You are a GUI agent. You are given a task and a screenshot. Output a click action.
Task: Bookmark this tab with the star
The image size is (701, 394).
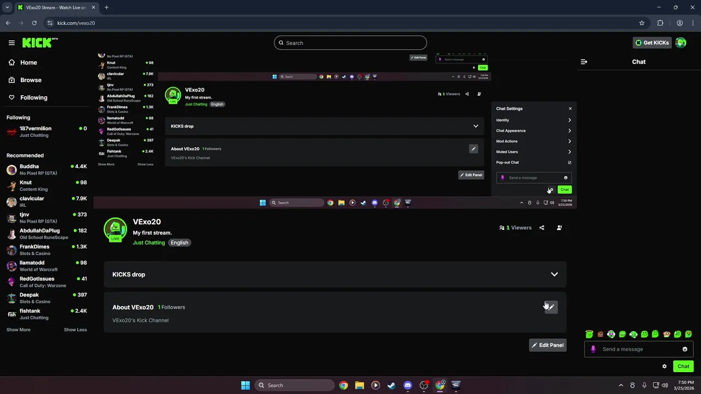[x=642, y=23]
